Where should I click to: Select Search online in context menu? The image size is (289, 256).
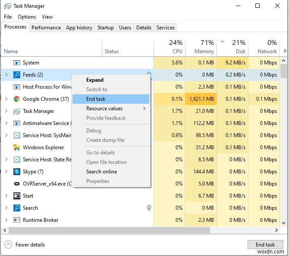pyautogui.click(x=101, y=172)
